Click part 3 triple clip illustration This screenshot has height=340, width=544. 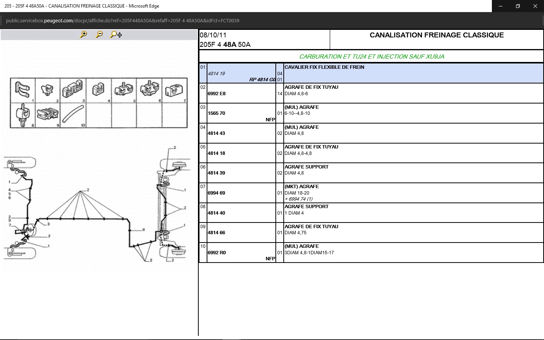(x=73, y=90)
